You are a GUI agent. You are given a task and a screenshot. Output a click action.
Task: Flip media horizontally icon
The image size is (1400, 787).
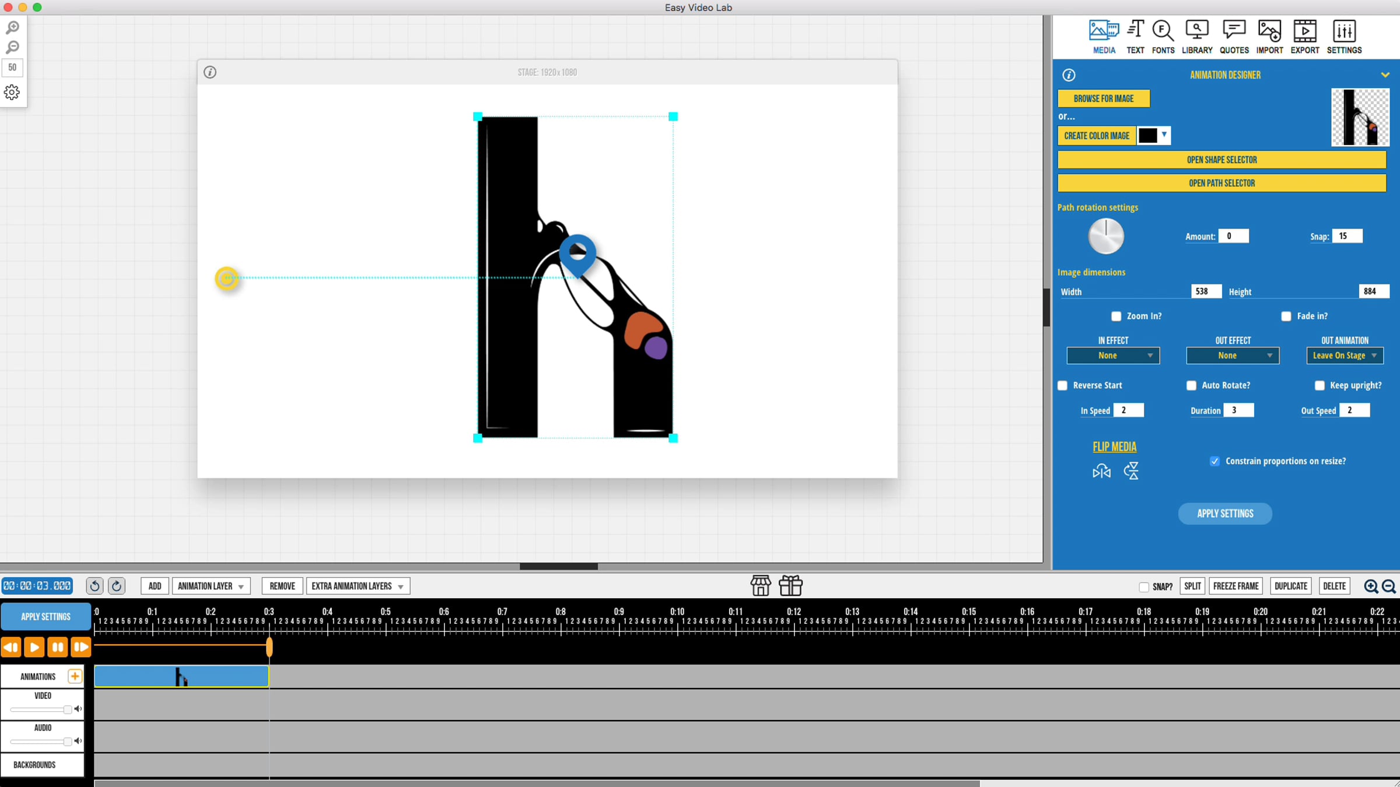(x=1101, y=471)
